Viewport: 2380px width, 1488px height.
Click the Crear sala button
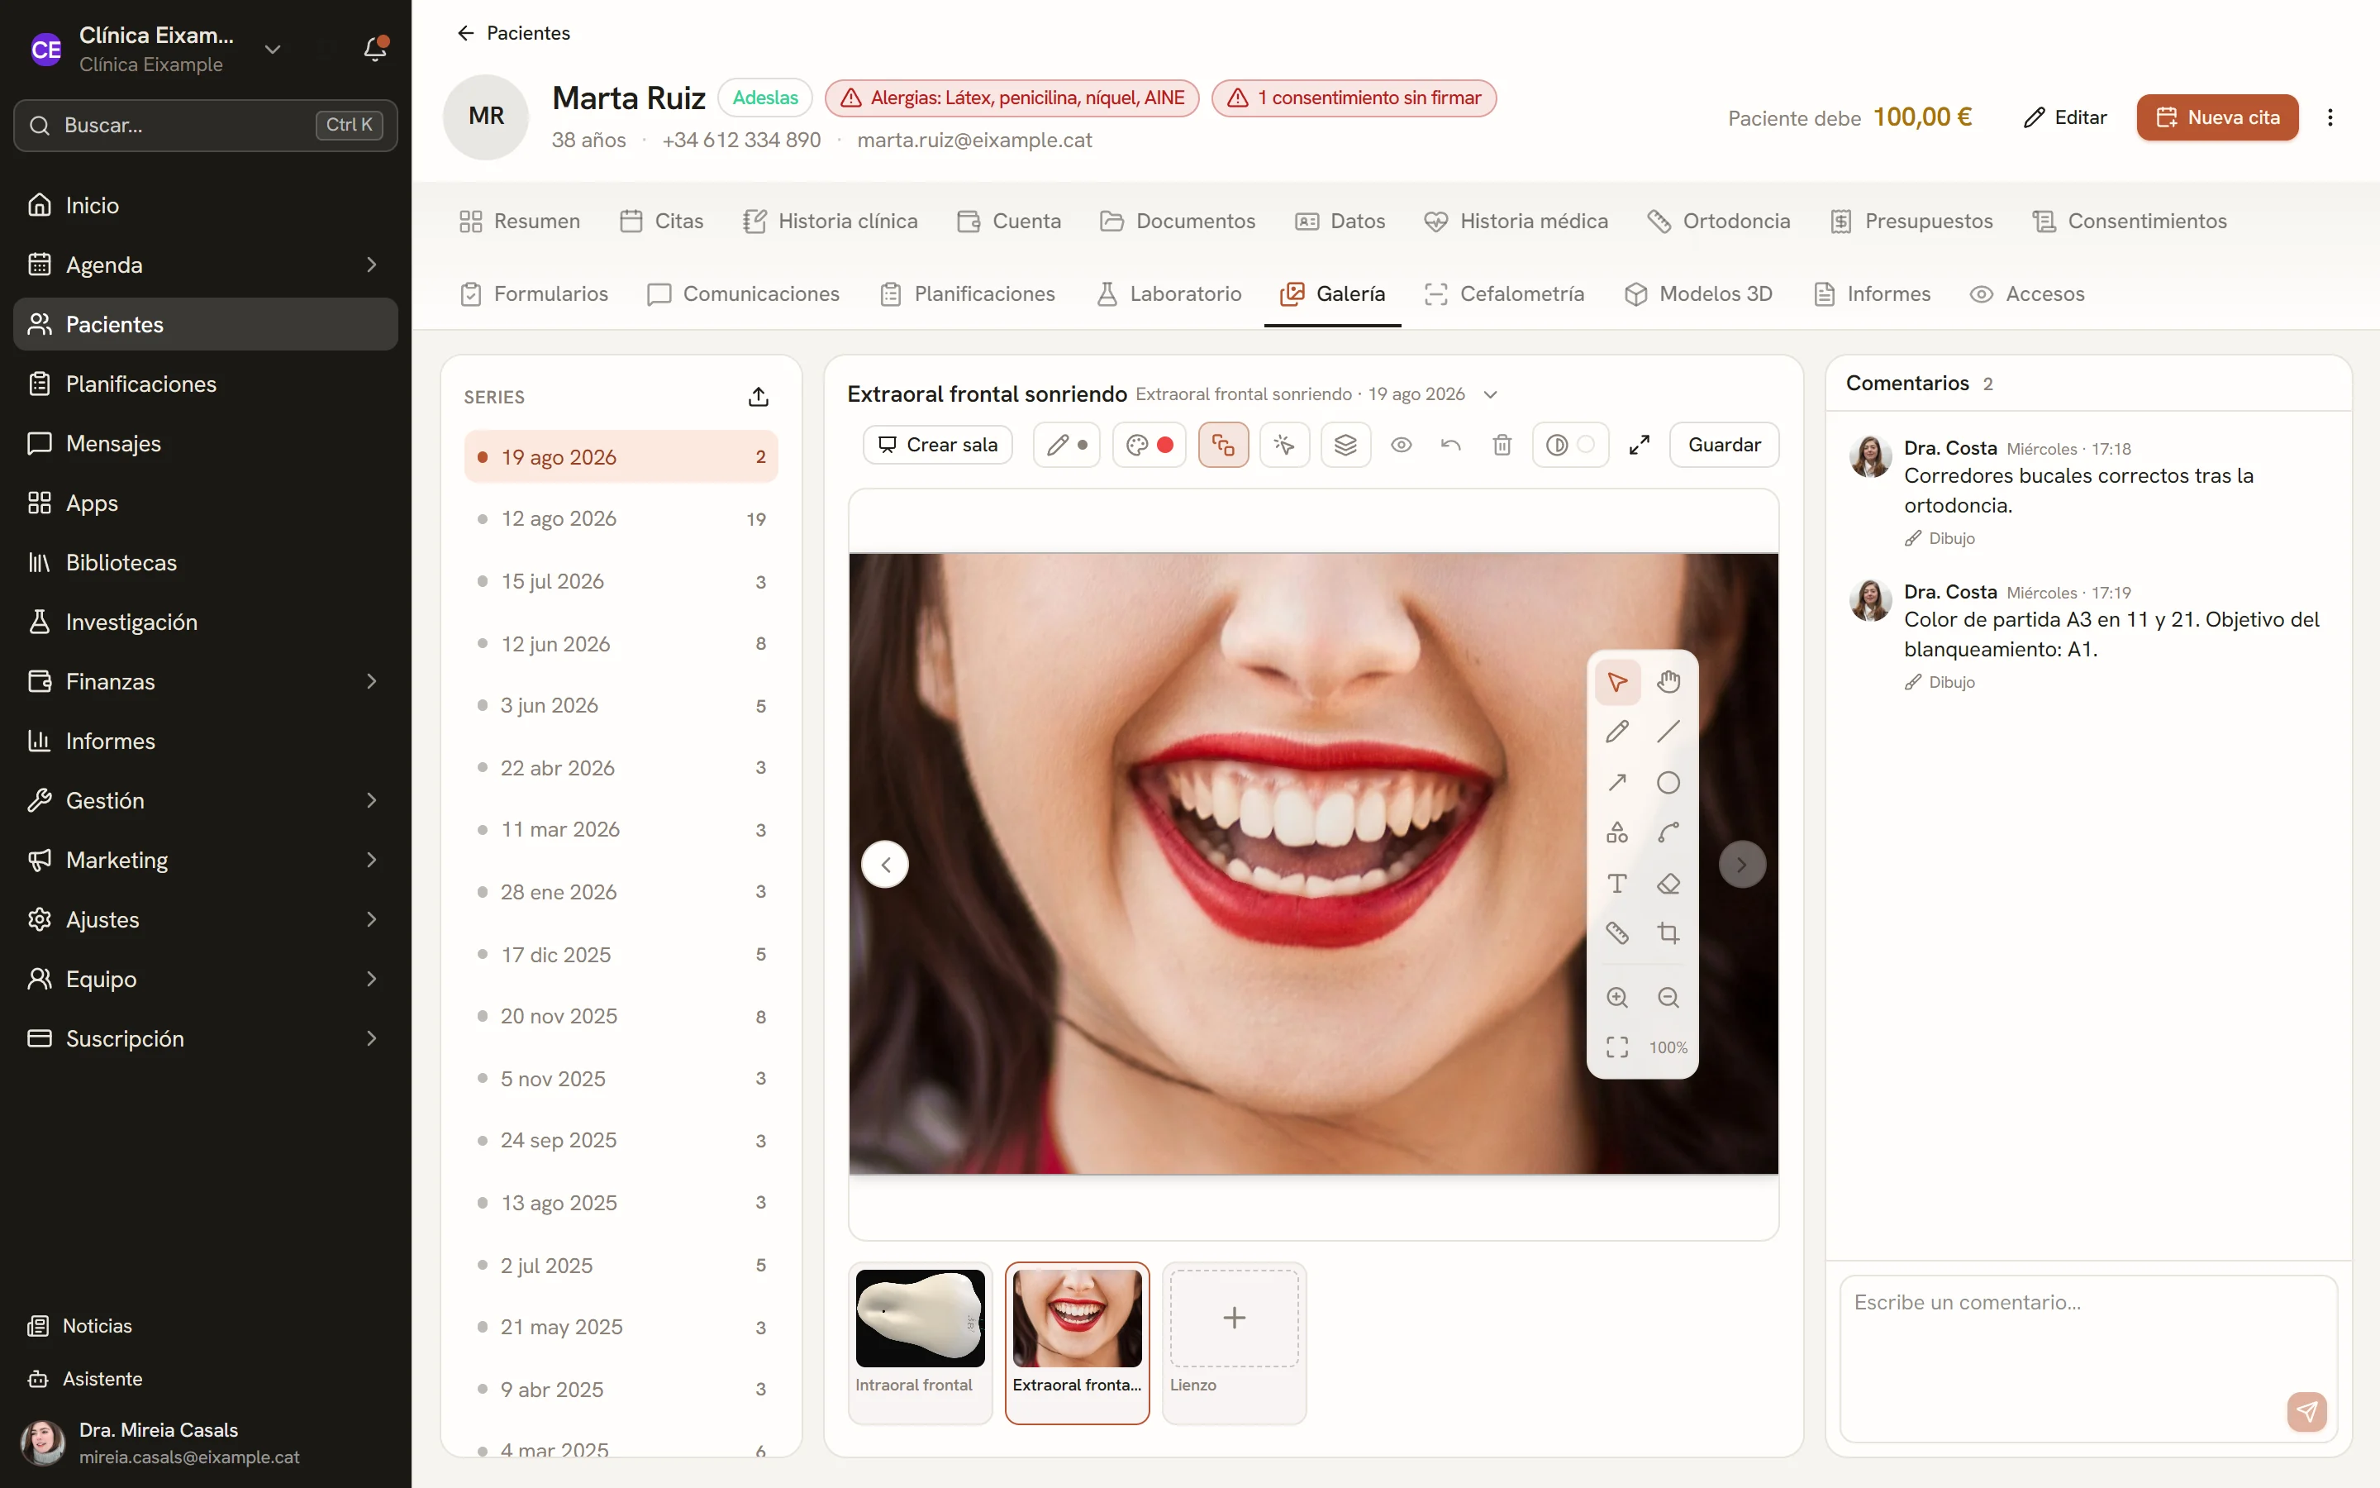coord(937,445)
